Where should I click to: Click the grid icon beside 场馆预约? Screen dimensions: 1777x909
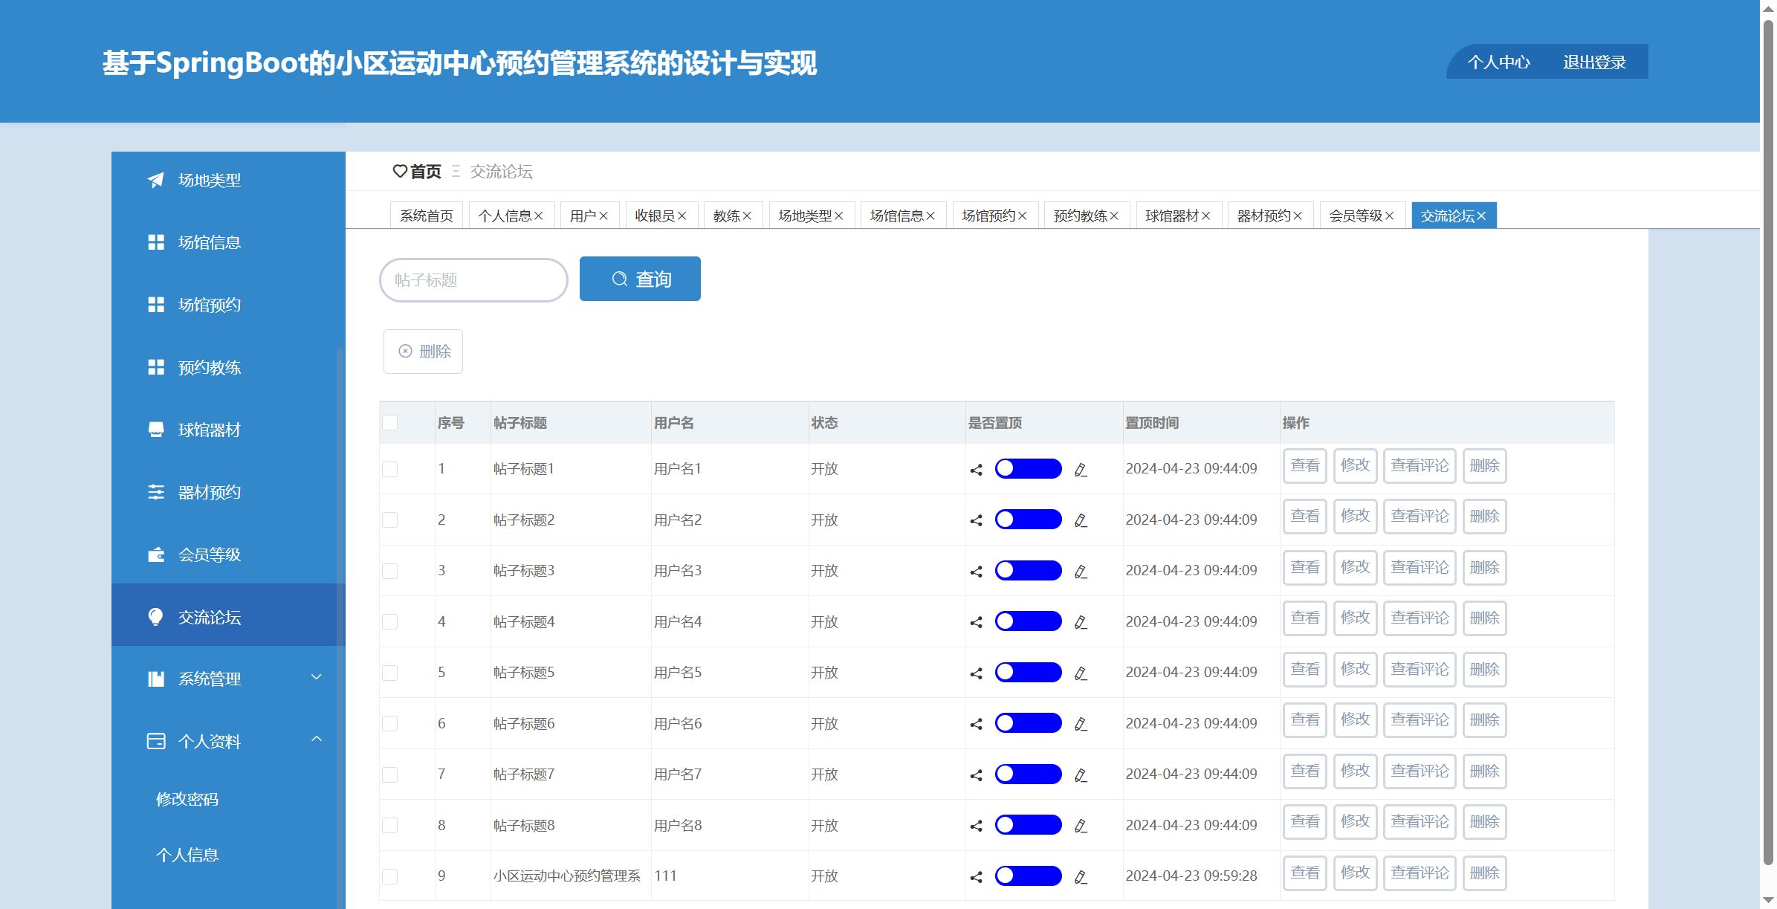(x=155, y=305)
